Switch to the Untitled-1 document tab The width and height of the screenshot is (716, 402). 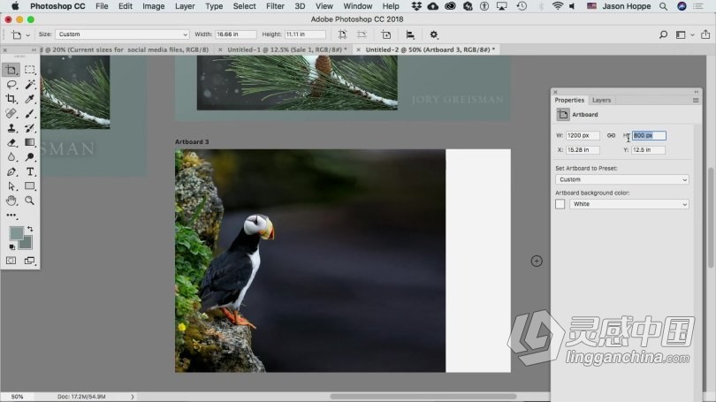tap(286, 49)
